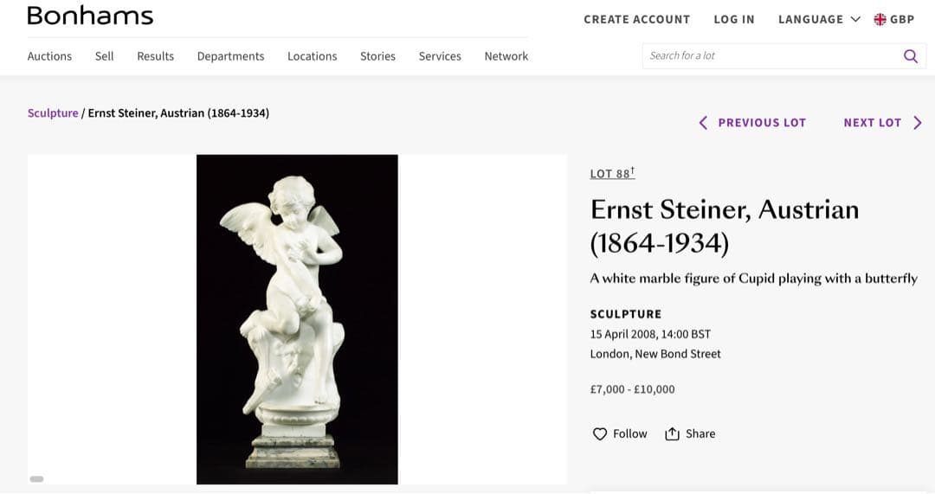Screen dimensions: 935x494
Task: Focus the Search for a lot field
Action: point(771,56)
